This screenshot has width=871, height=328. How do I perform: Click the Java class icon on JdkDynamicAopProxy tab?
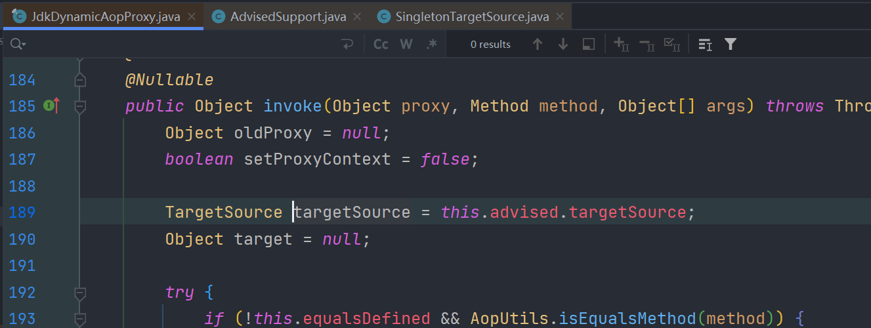(x=20, y=16)
